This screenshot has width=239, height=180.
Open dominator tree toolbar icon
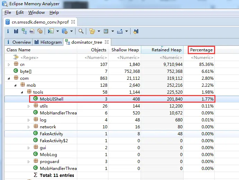(24, 31)
